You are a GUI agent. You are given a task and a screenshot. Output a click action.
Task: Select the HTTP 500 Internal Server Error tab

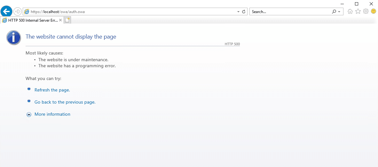(30, 20)
